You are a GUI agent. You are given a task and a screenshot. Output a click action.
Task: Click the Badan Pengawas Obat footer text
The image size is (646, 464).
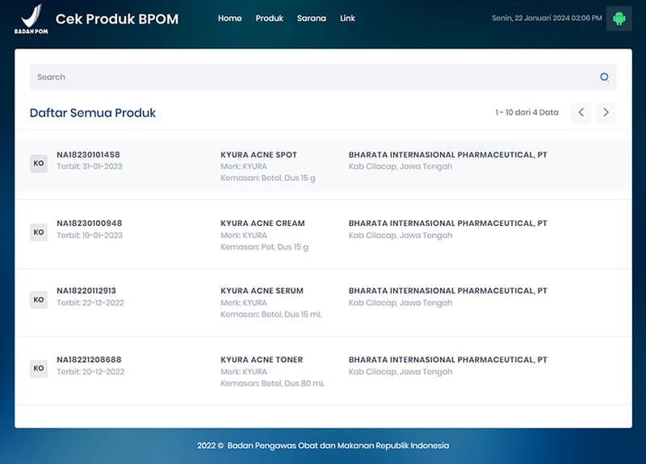pos(323,445)
